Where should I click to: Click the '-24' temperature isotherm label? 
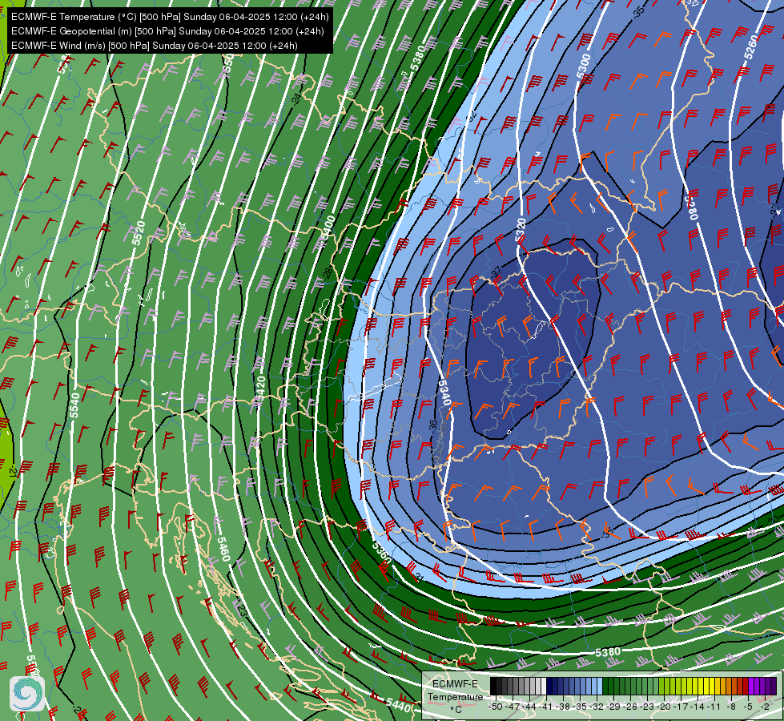pos(296,98)
